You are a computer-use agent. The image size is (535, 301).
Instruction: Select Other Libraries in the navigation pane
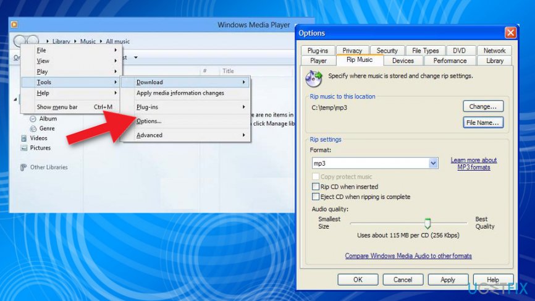click(x=49, y=167)
